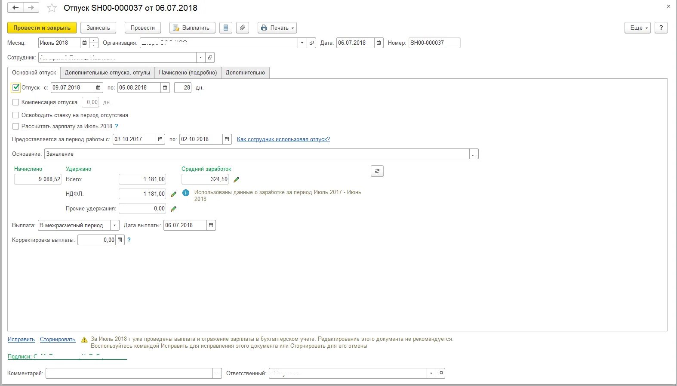Click Провести и закрыть button
Image resolution: width=677 pixels, height=386 pixels.
point(42,28)
